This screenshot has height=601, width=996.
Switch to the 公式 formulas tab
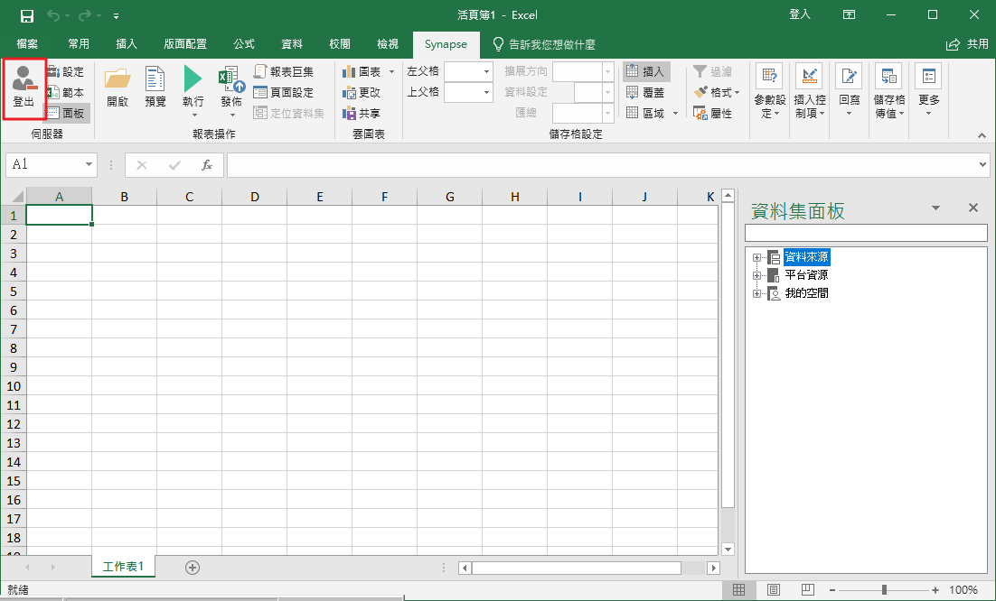244,43
